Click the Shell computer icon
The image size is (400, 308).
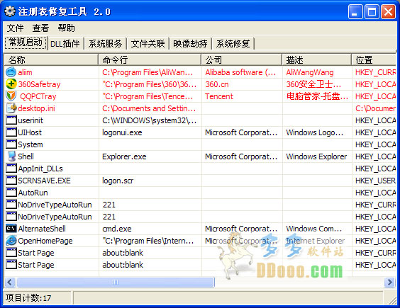[11, 156]
